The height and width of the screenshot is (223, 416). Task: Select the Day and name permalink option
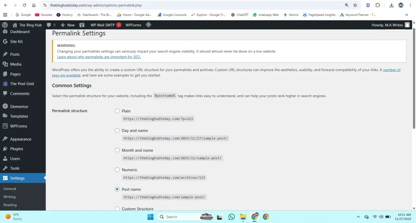[x=117, y=131]
